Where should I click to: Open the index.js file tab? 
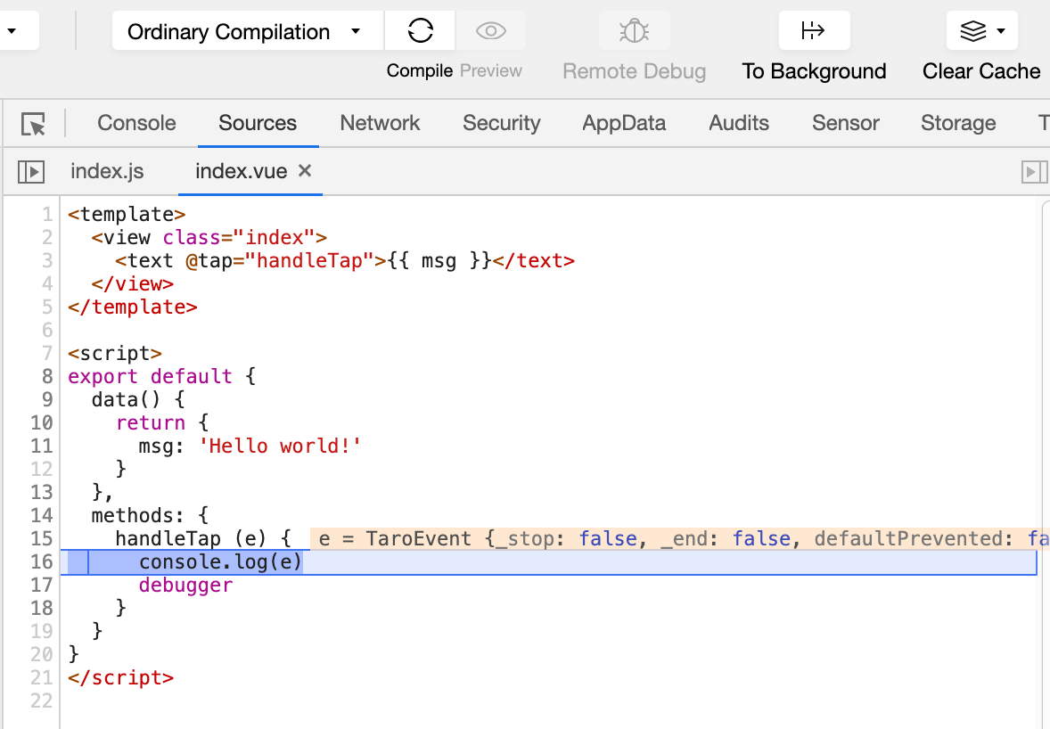click(107, 171)
